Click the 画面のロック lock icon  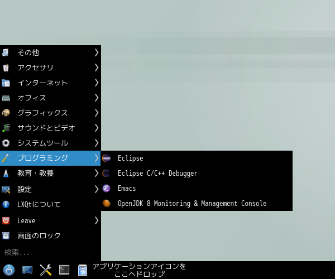6,235
